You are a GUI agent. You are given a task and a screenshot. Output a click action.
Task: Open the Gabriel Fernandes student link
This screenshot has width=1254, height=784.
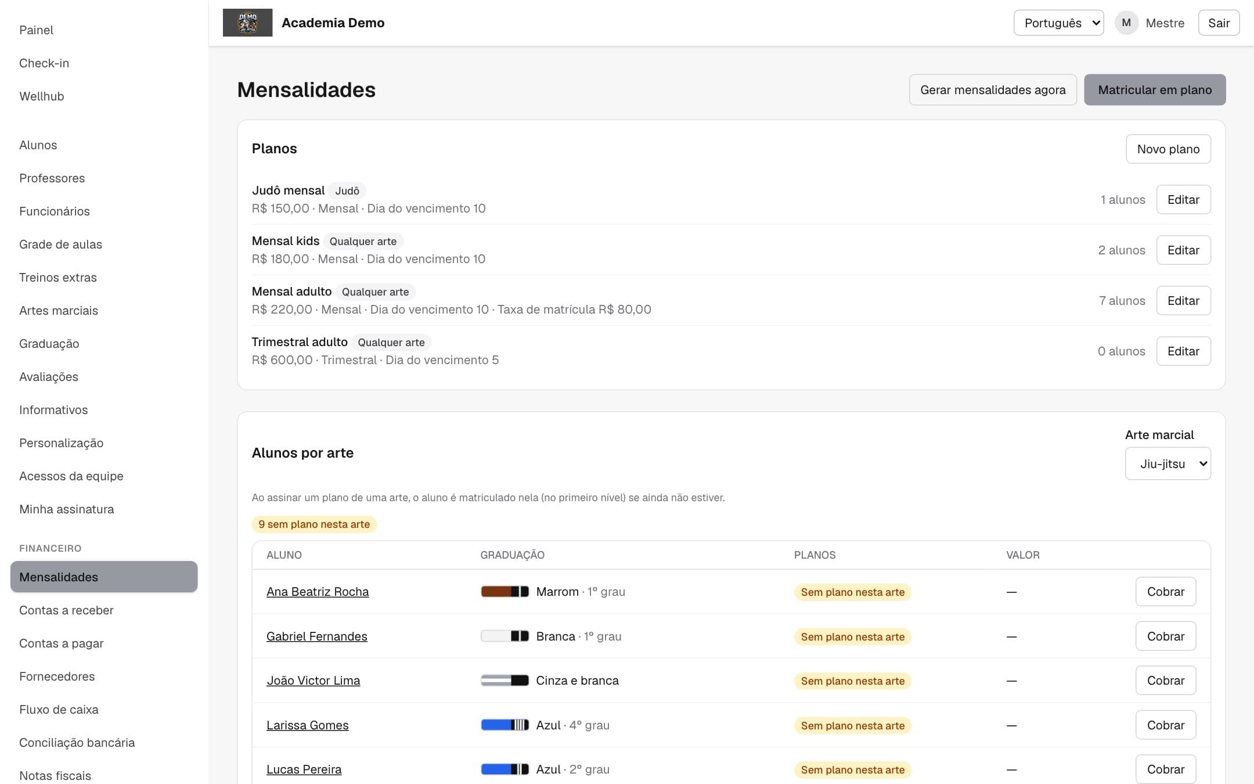pos(317,636)
